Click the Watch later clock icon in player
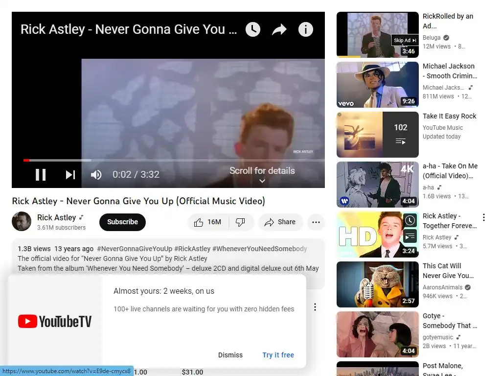The image size is (501, 376). point(253,29)
